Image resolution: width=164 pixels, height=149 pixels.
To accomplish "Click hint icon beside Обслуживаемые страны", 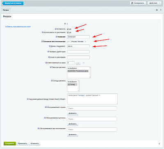I will pyautogui.click(x=46, y=107).
